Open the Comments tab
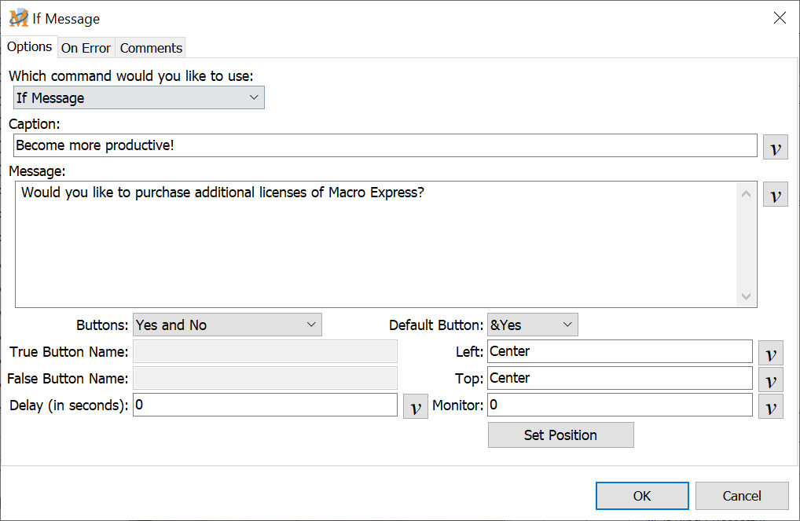This screenshot has height=521, width=800. click(151, 48)
